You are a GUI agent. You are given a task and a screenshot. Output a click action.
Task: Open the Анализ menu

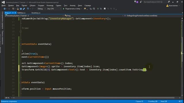coord(72,5)
